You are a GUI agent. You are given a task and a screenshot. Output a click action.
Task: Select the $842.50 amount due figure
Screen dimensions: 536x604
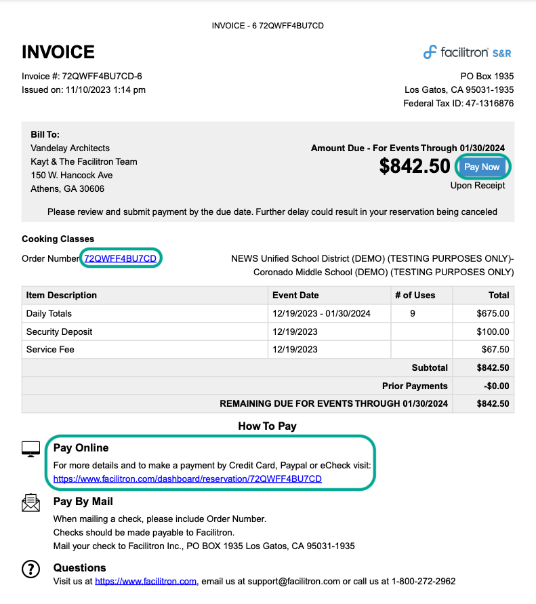[x=414, y=166]
